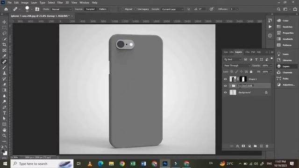Toggle filter for type layers
299x168 pixels.
256,59
